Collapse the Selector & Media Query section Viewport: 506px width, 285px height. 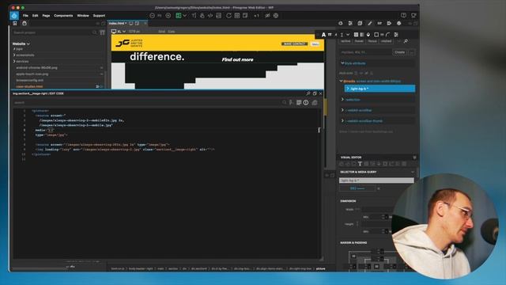(413, 172)
